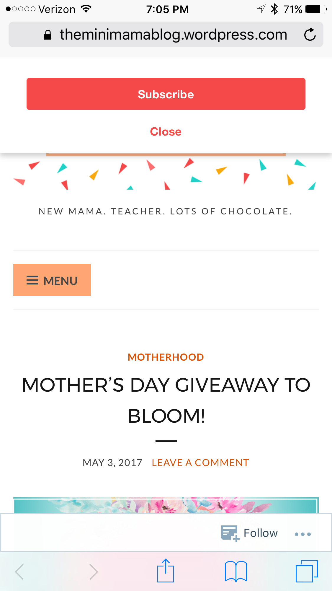Expand the MENU navigation button
The image size is (332, 591).
pyautogui.click(x=52, y=280)
